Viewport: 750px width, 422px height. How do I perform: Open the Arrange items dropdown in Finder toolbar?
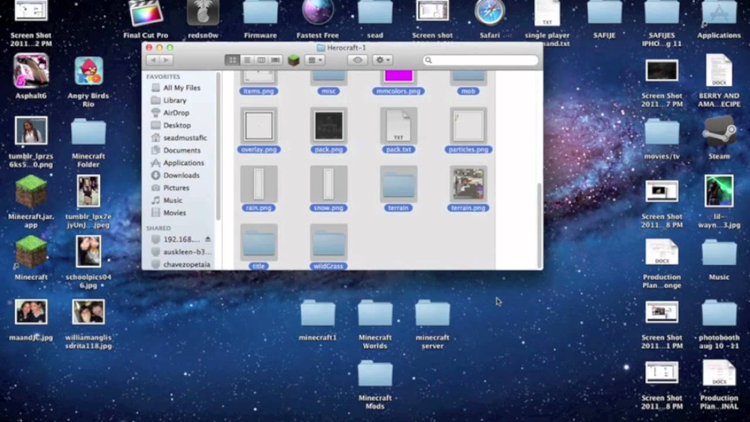tap(315, 60)
